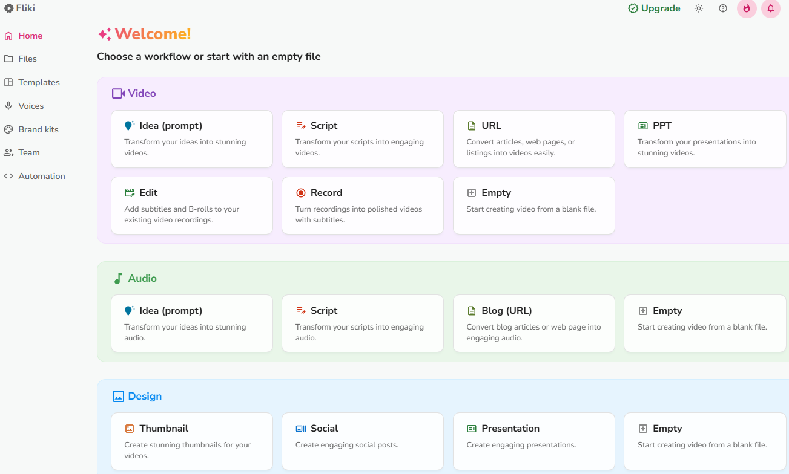Click the Record icon in Video section
This screenshot has height=474, width=789.
point(301,193)
